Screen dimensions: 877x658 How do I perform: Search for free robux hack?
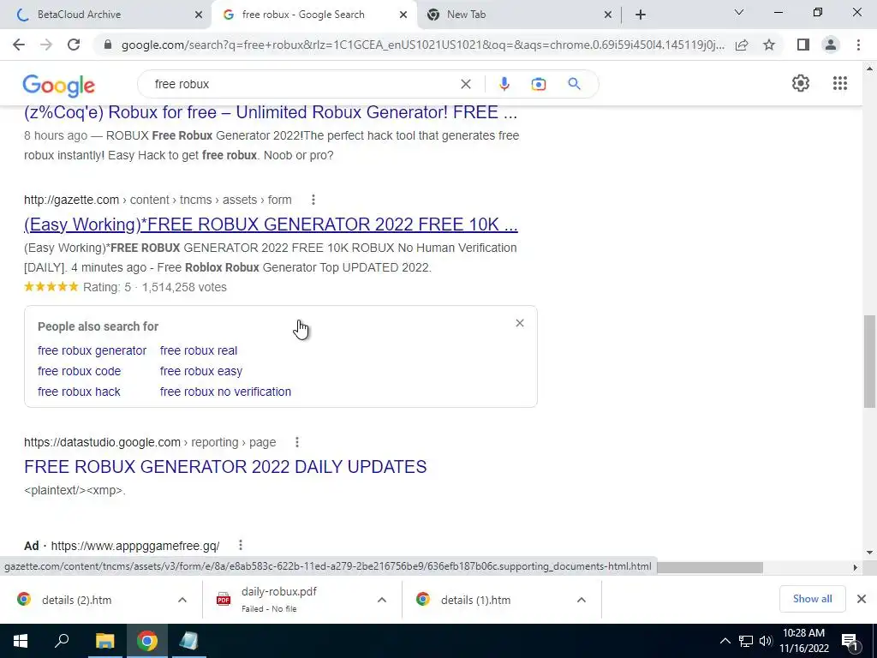click(79, 392)
